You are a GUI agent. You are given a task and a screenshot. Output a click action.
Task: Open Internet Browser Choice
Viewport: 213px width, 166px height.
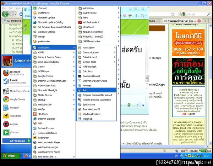coord(97,81)
